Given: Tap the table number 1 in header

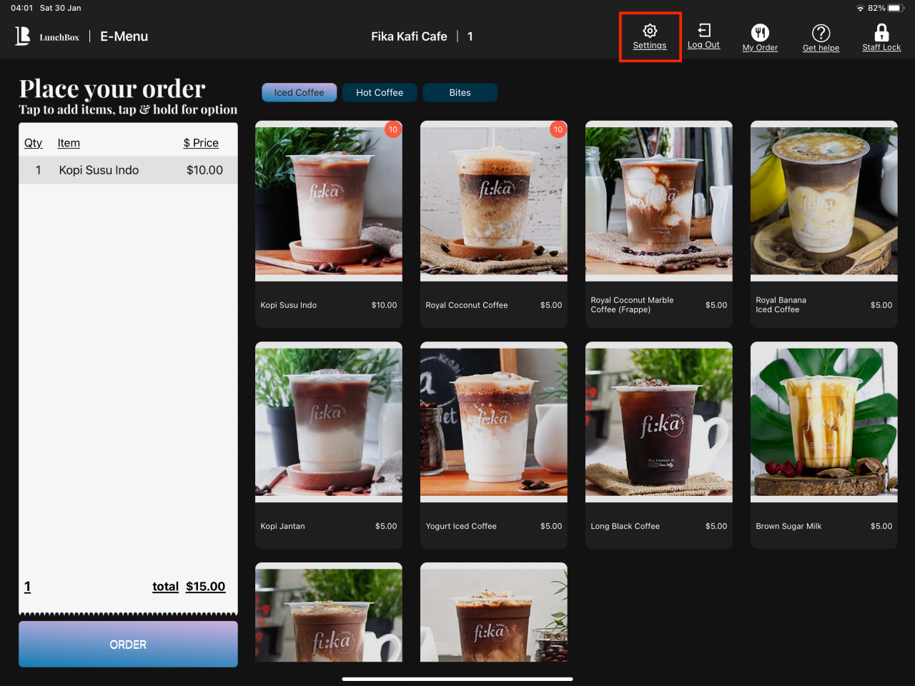Looking at the screenshot, I should [x=470, y=36].
